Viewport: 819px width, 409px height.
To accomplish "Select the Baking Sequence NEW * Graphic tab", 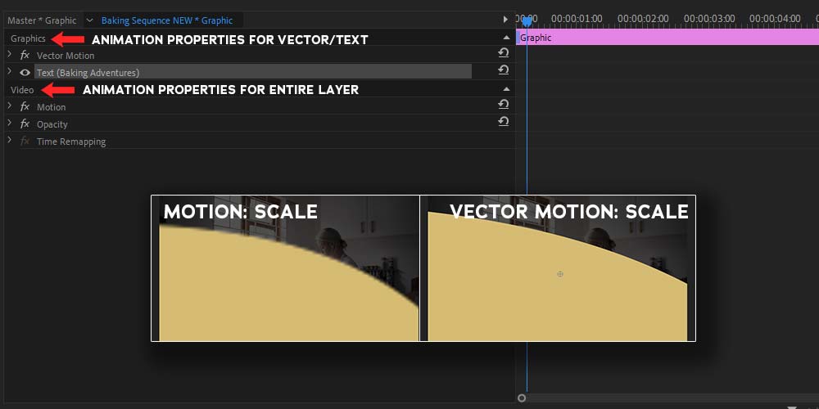I will click(x=166, y=20).
